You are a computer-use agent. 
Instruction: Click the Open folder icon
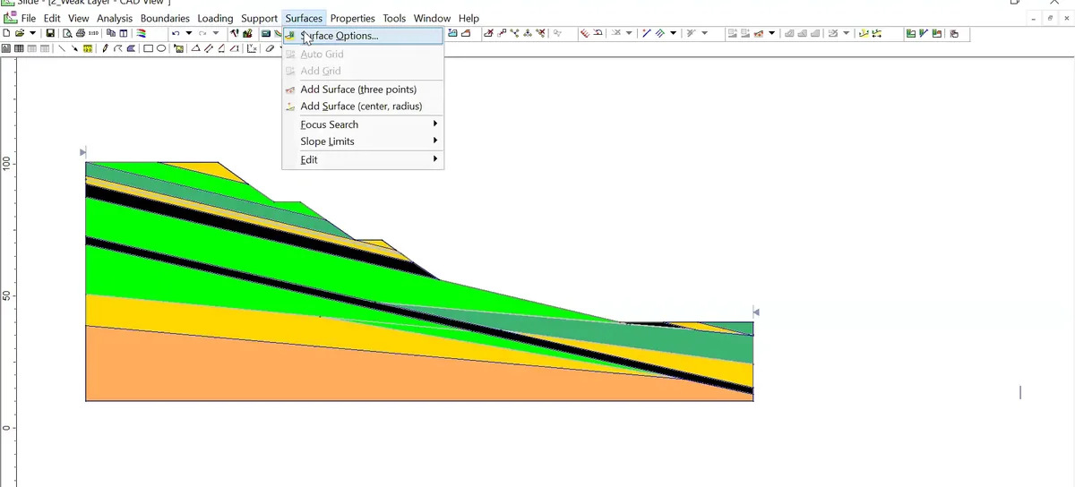20,33
